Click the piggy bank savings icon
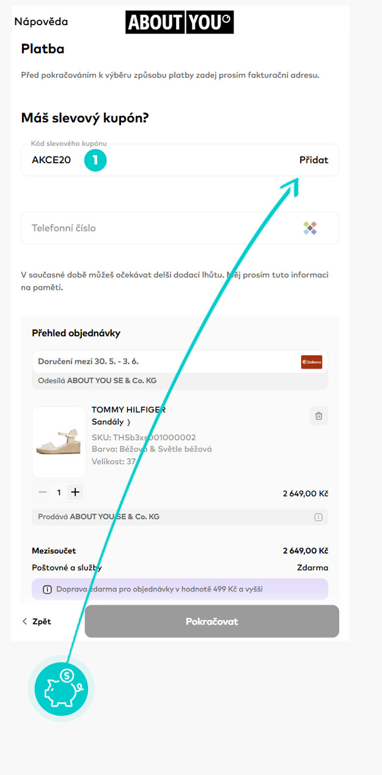The image size is (382, 775). (x=61, y=689)
